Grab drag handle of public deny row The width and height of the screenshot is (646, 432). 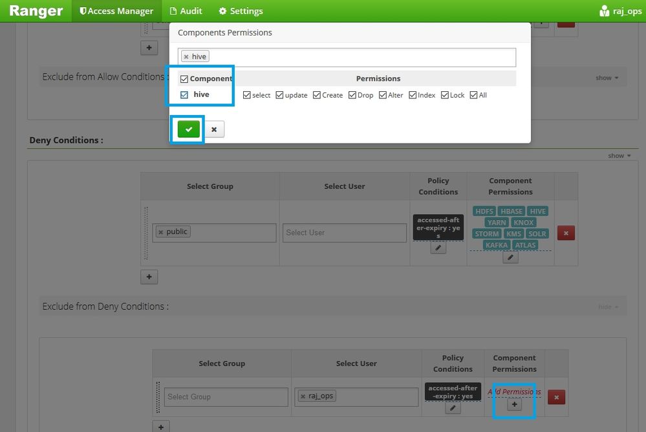(146, 233)
